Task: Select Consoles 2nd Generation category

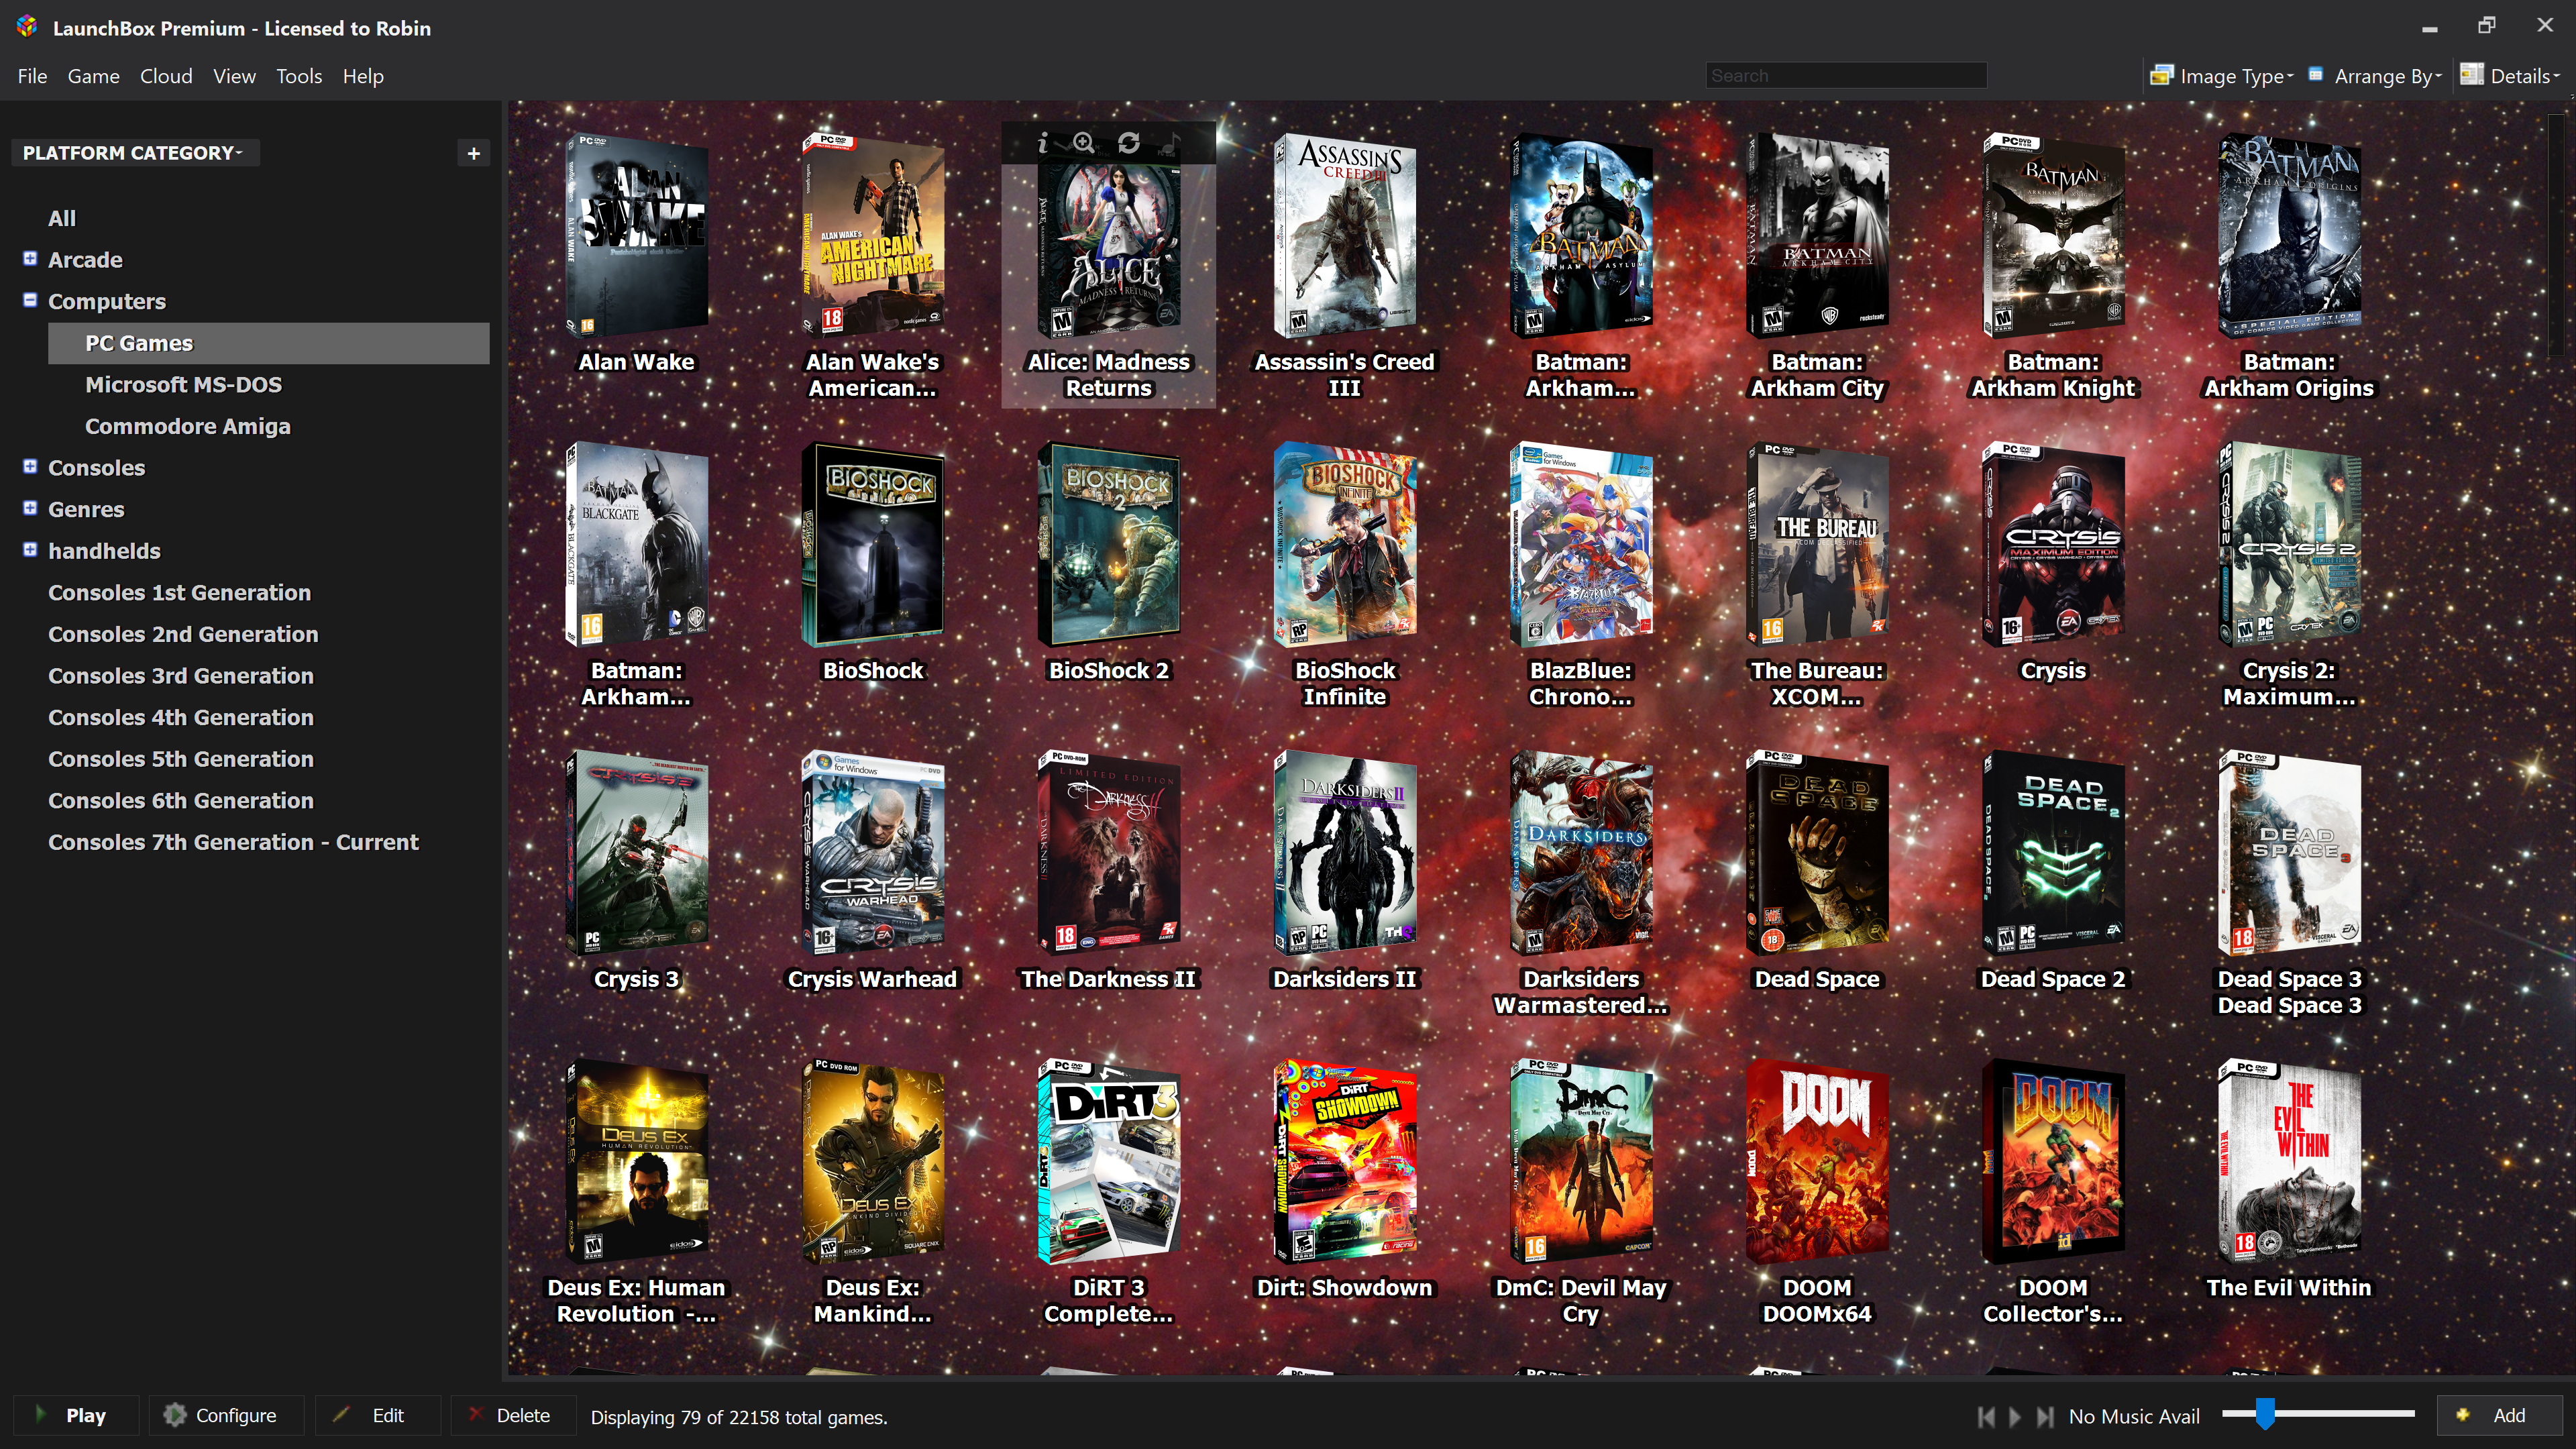Action: (x=183, y=634)
